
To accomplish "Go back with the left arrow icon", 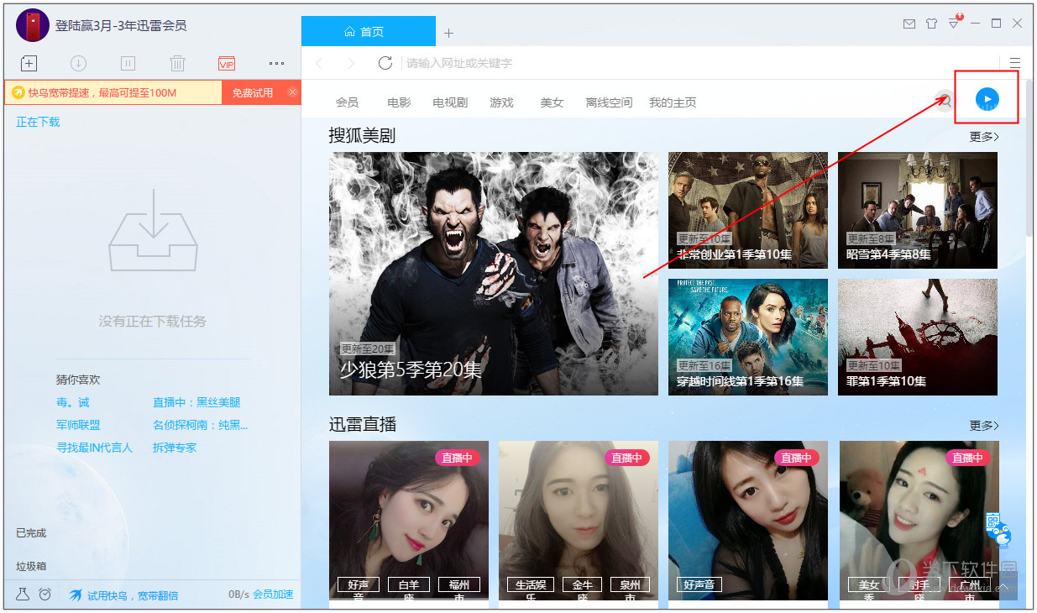I will (x=319, y=63).
